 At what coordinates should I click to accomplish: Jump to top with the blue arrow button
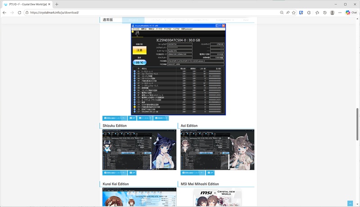click(x=350, y=203)
